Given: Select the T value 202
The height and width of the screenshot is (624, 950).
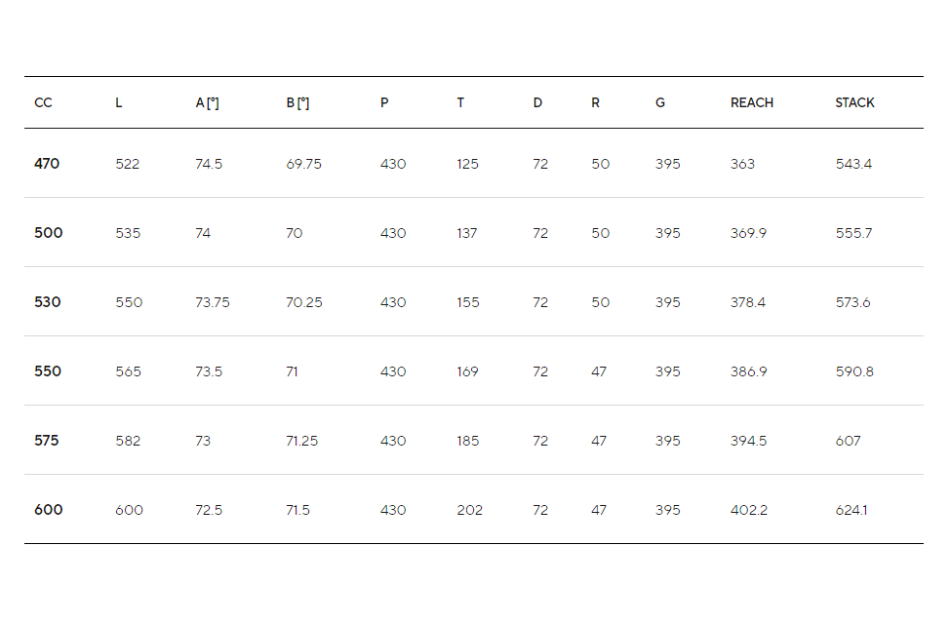Looking at the screenshot, I should pyautogui.click(x=469, y=510).
